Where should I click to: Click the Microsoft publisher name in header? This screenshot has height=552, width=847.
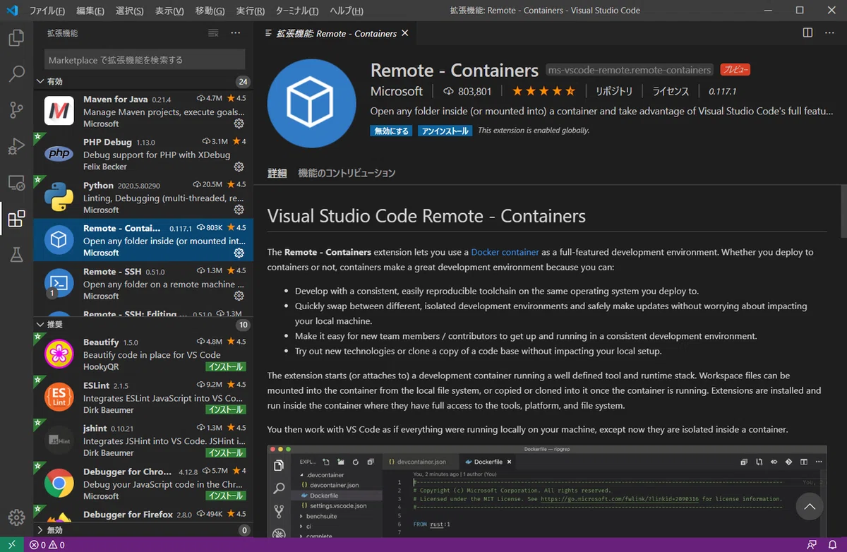click(397, 91)
